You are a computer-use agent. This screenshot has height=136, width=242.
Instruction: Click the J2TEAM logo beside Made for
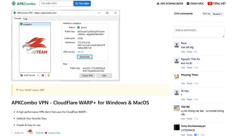click(x=30, y=132)
